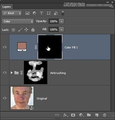
Task: Close the Layers panel
Action: (112, 2)
